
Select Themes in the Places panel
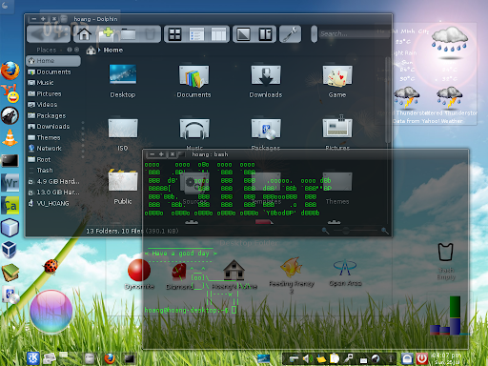pos(53,137)
